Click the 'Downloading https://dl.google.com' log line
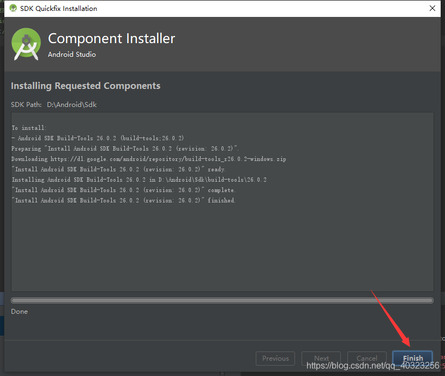The height and width of the screenshot is (376, 445). tap(149, 159)
